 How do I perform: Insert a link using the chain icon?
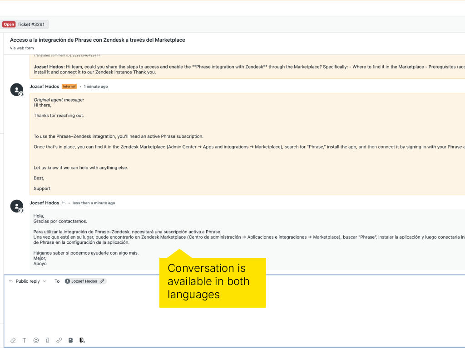(59, 340)
